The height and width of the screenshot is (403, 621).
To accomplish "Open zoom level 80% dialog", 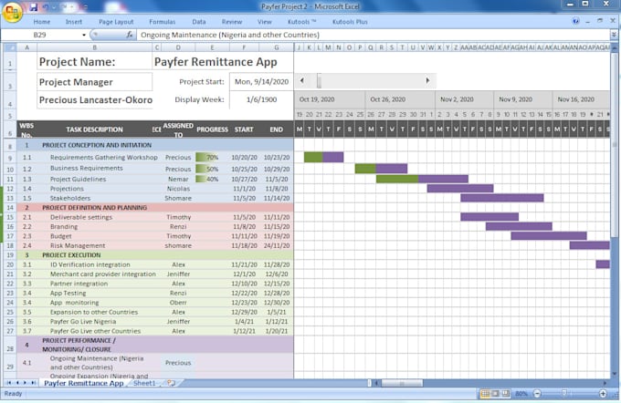I will point(521,394).
